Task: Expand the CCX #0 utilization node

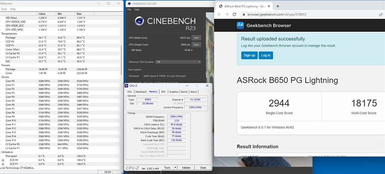Action: (x=3, y=160)
